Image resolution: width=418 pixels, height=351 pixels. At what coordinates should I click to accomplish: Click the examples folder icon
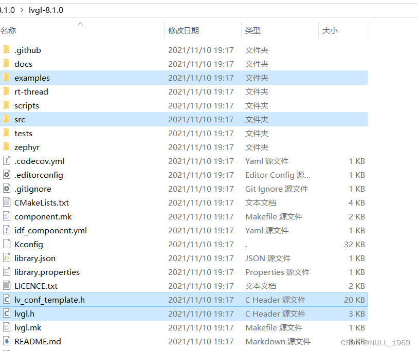pos(6,78)
